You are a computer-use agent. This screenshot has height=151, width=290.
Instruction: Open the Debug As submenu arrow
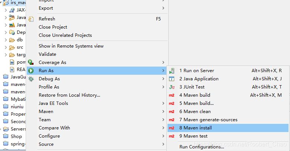(x=163, y=79)
